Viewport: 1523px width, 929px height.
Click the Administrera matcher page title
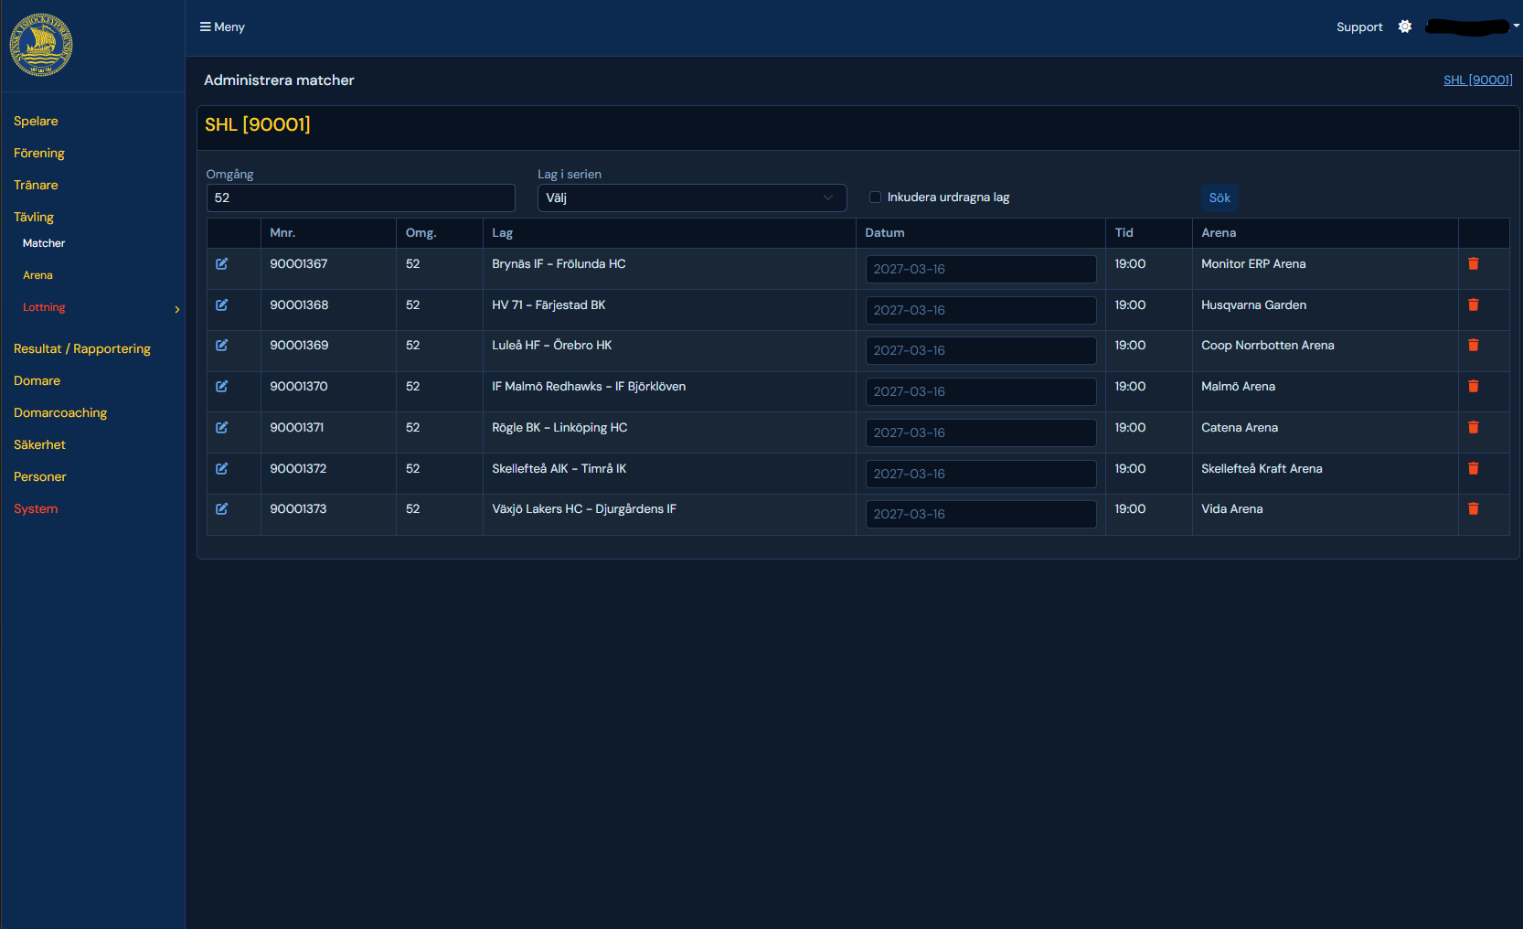[x=279, y=80]
